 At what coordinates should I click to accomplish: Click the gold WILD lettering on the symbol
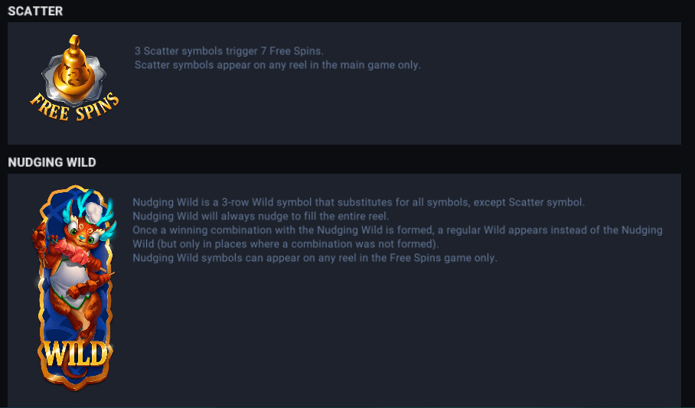(74, 354)
